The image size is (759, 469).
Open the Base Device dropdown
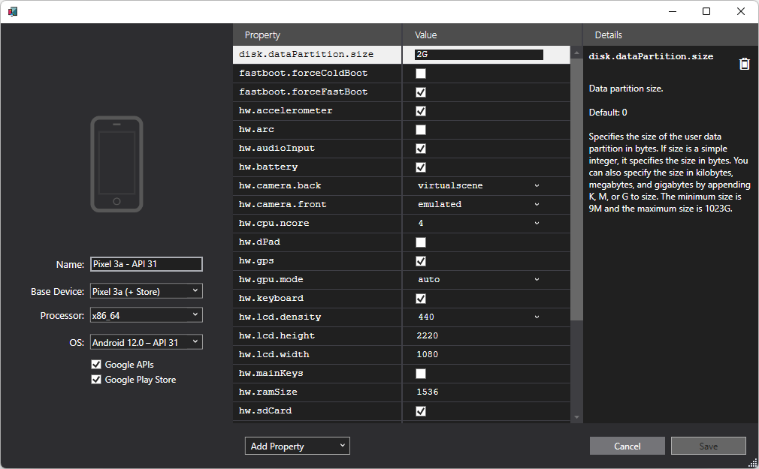point(146,291)
